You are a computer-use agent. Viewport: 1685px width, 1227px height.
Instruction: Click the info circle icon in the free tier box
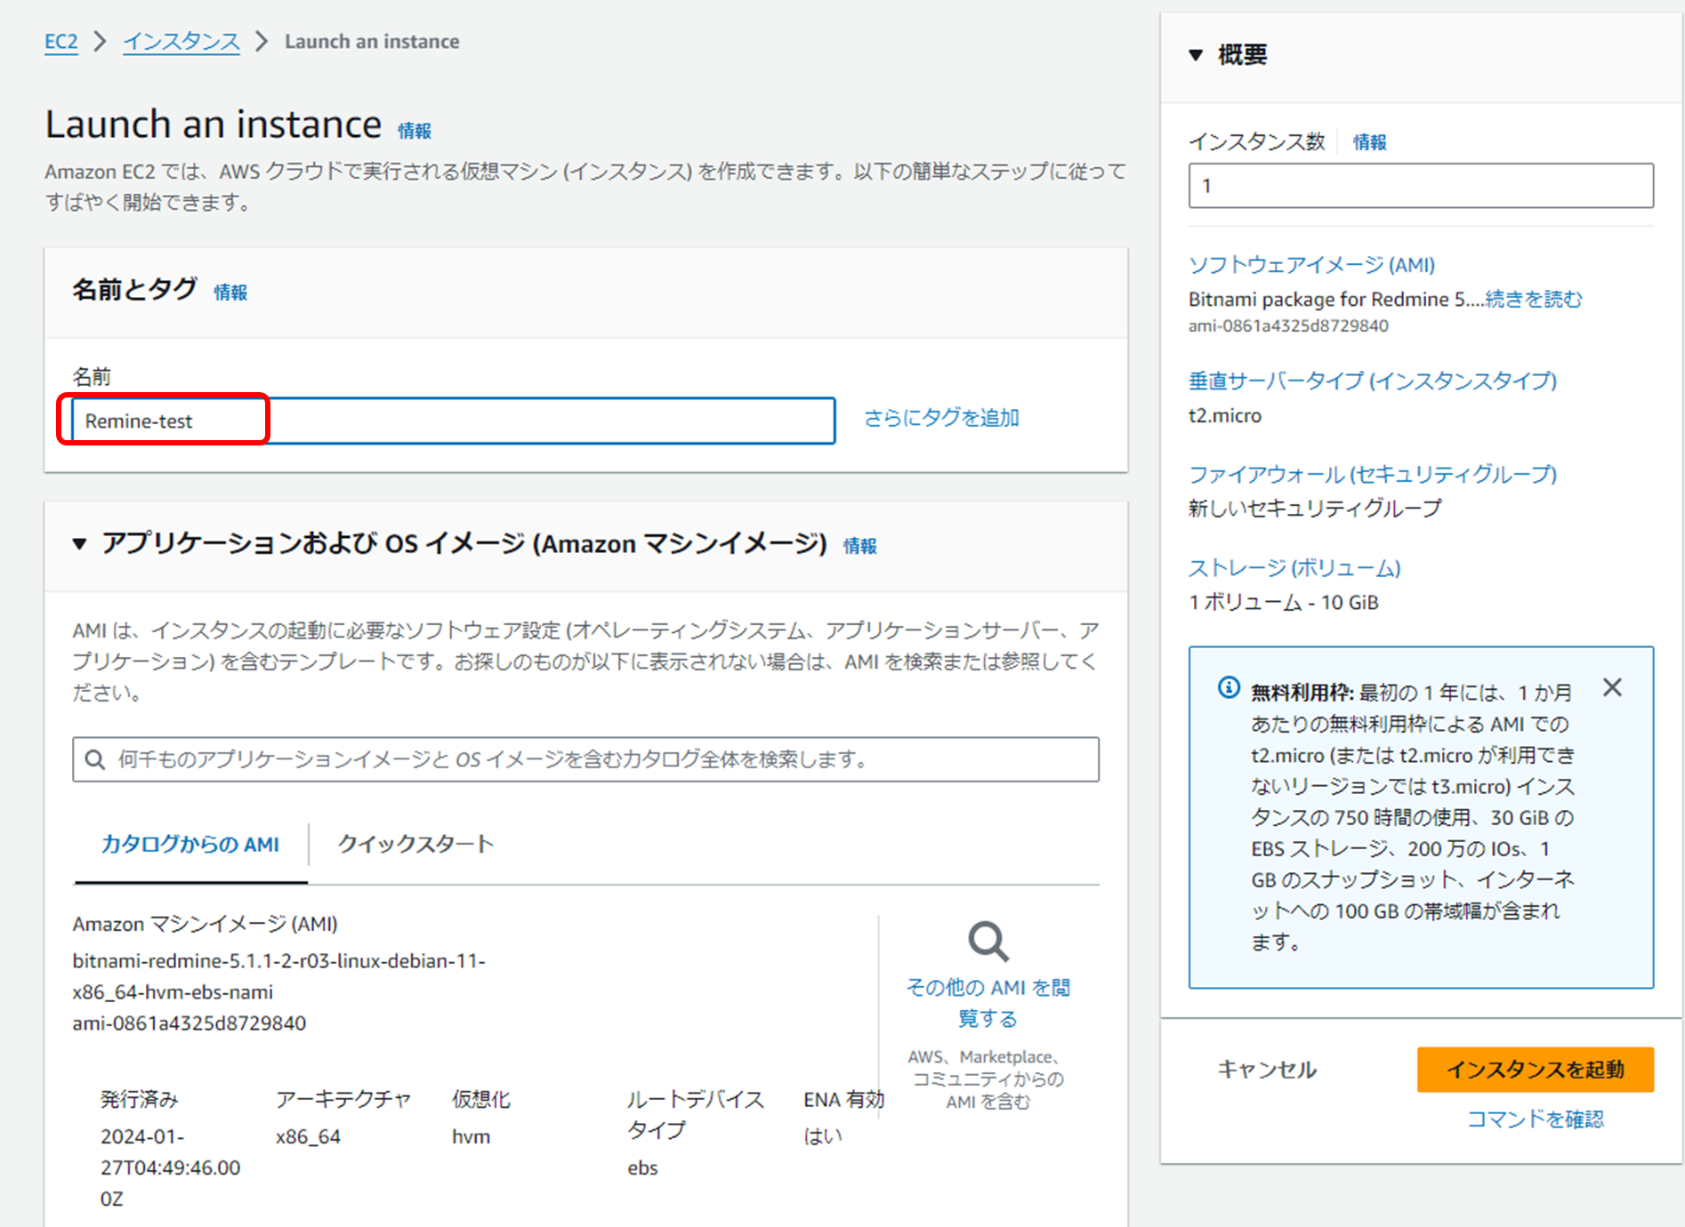[1229, 687]
